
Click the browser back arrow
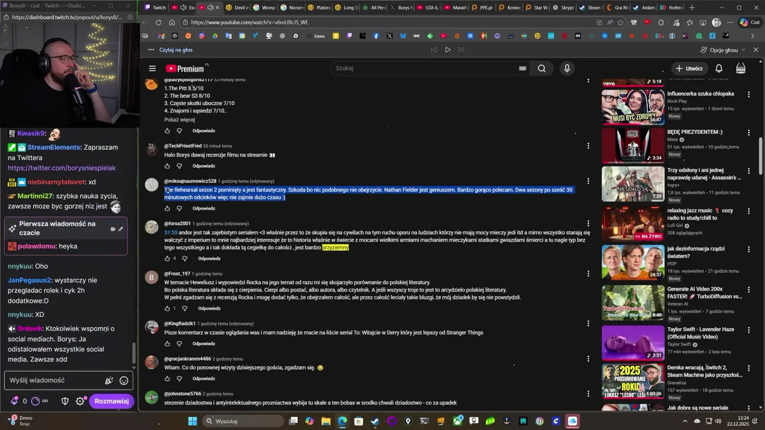(145, 22)
